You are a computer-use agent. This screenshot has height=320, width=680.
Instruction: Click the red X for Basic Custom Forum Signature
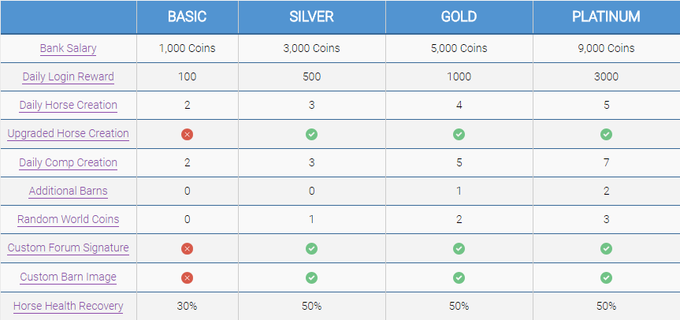[187, 248]
